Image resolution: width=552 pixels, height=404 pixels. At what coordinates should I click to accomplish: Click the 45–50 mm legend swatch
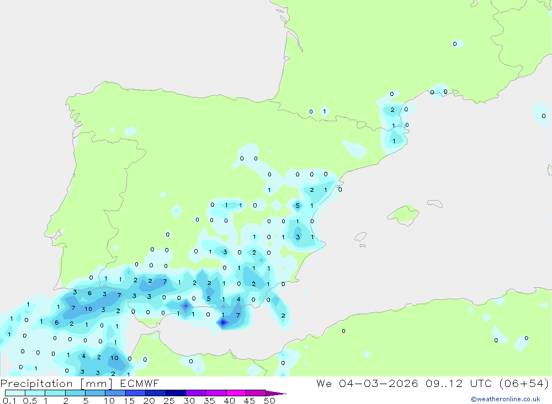click(256, 393)
